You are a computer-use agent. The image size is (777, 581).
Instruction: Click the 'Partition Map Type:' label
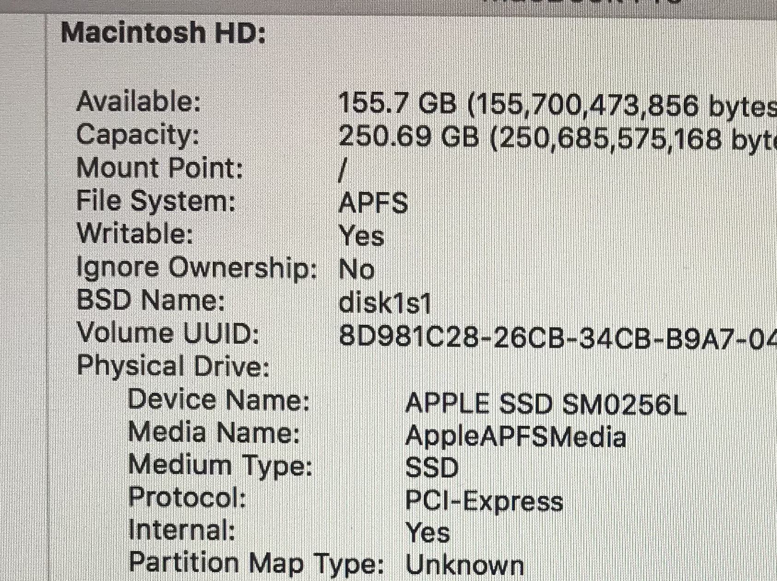click(256, 564)
